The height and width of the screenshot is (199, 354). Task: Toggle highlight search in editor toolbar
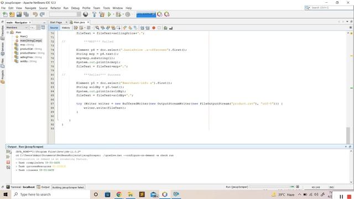coord(113,28)
